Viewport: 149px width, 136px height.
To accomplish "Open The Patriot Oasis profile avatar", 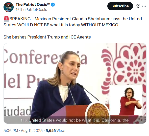I will (x=9, y=7).
